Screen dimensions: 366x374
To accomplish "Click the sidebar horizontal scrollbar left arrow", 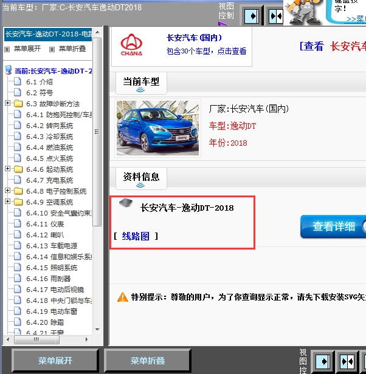I will point(8,339).
